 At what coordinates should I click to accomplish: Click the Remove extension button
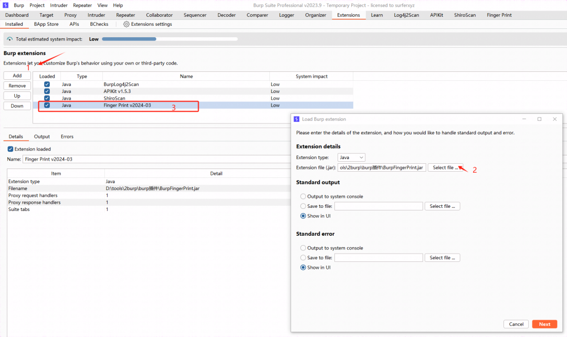(x=17, y=86)
